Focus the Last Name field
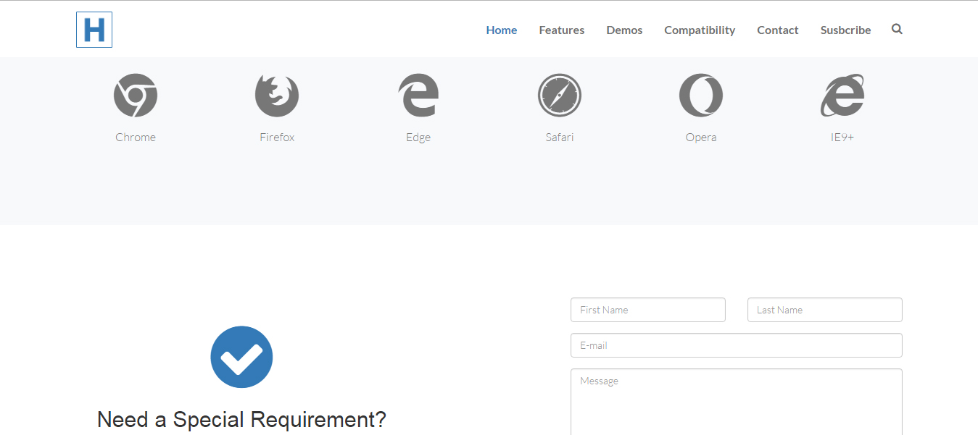This screenshot has width=978, height=435. [825, 310]
